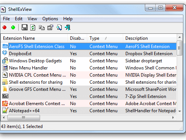186x140 pixels.
Task: Click the Copy Selected Items toolbar icon
Action: click(42, 27)
